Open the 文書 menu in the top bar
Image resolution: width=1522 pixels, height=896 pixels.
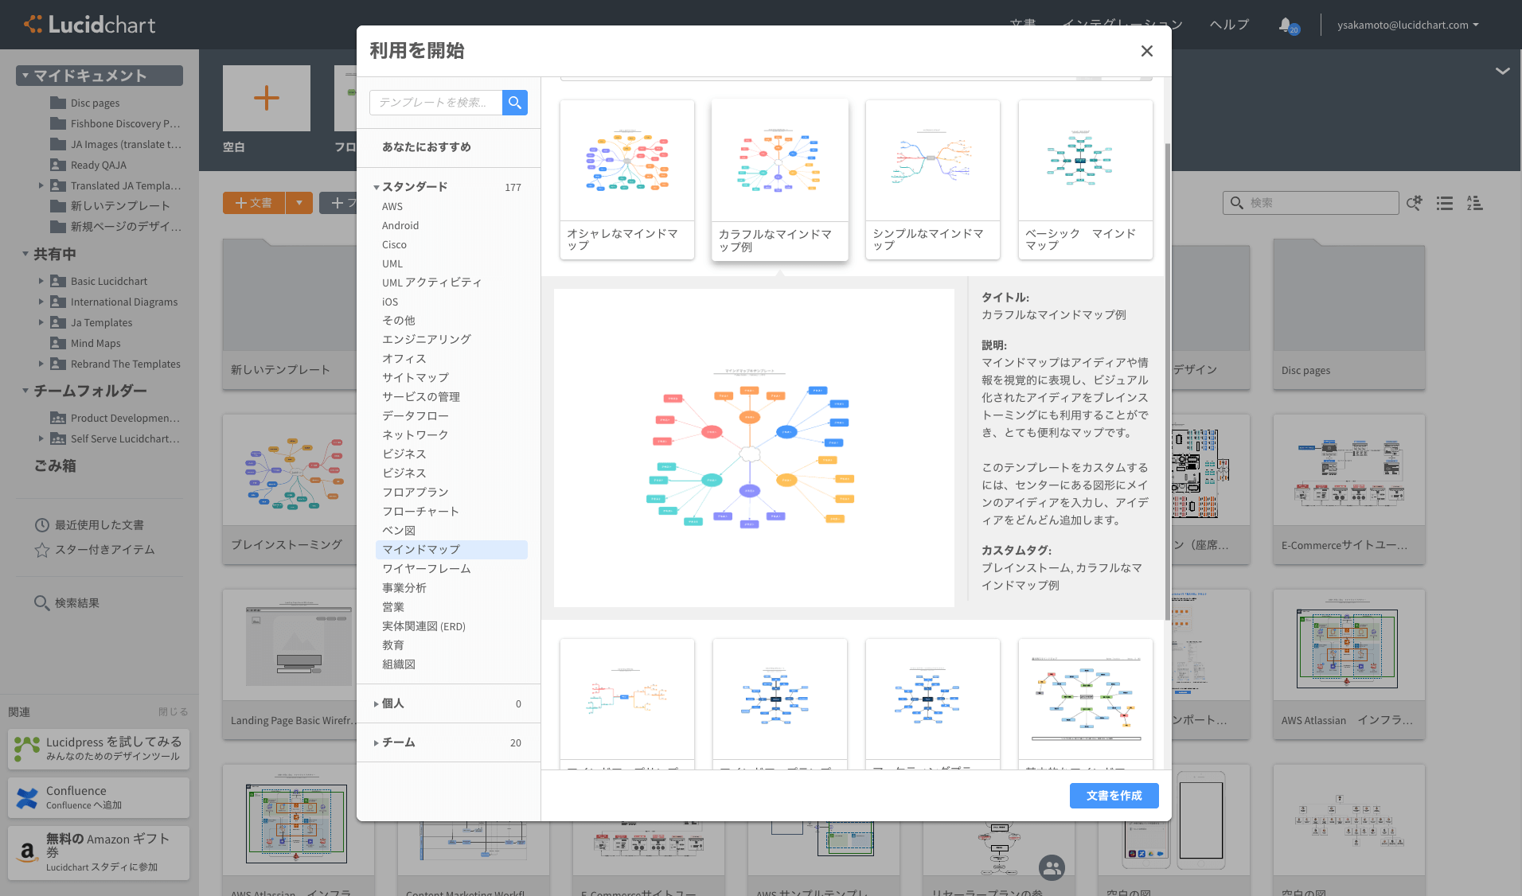pyautogui.click(x=1022, y=24)
